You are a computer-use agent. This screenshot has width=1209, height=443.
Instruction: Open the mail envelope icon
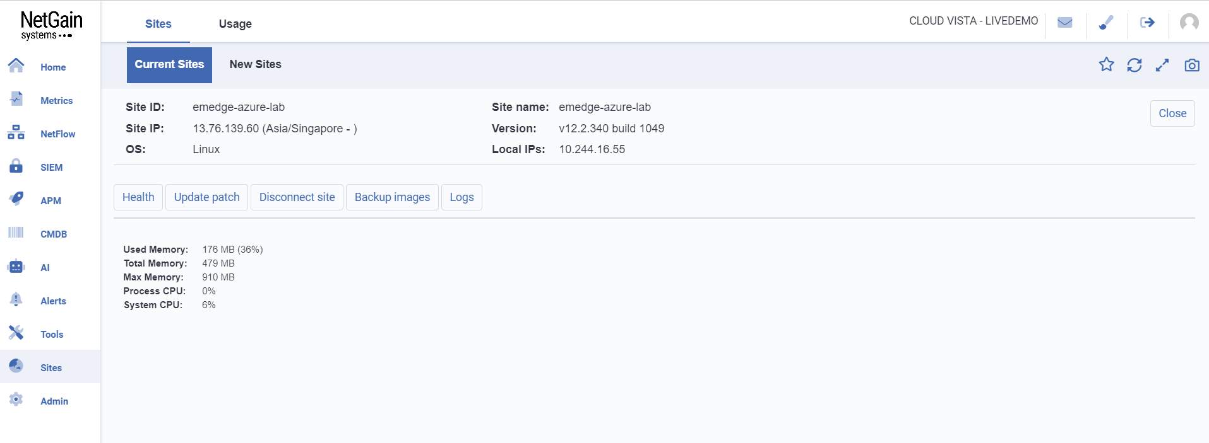tap(1065, 23)
